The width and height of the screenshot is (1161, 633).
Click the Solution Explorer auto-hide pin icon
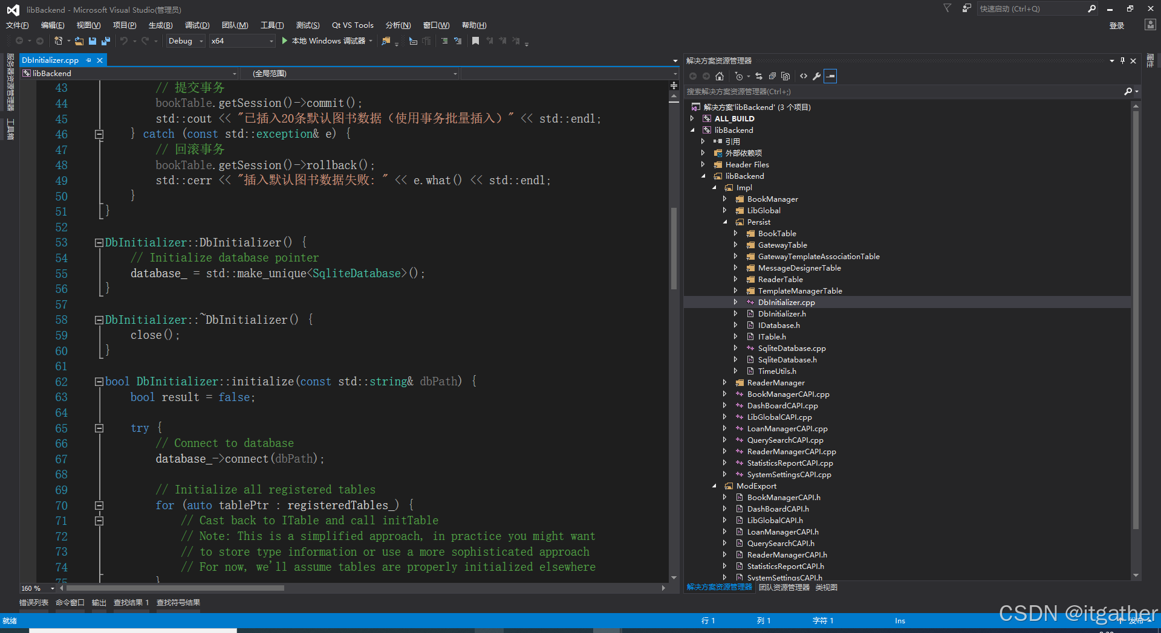[1122, 60]
